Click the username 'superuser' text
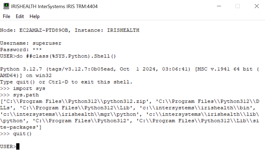 pyautogui.click(x=47, y=43)
